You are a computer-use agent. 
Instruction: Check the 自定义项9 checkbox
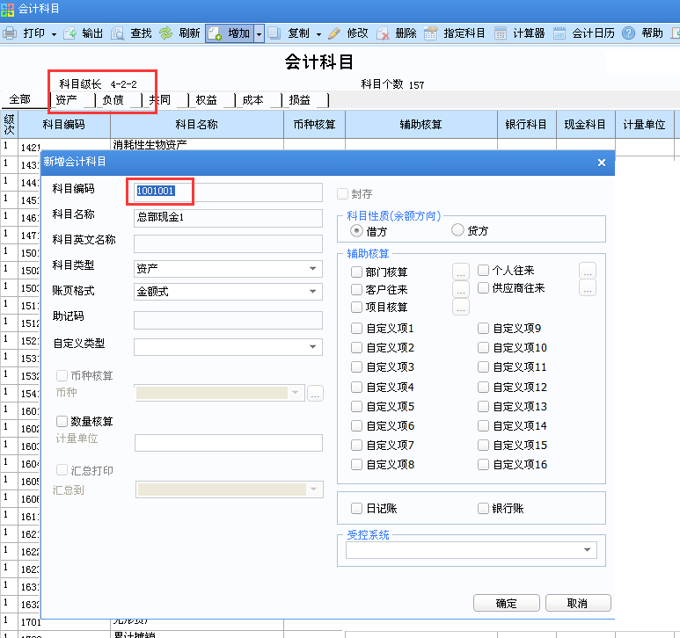(483, 329)
